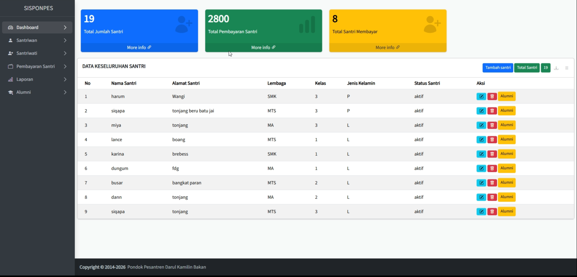This screenshot has width=577, height=277.
Task: Click trash icon for siqapa tonjang beru batu jai
Action: click(492, 111)
